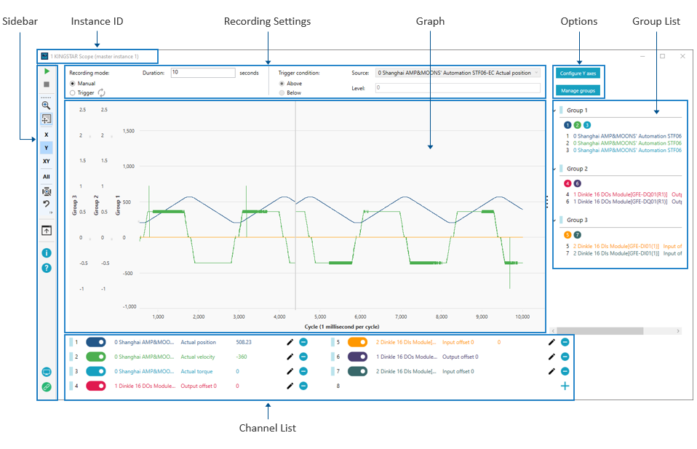This screenshot has width=697, height=449.
Task: Click the export upload icon in sidebar
Action: tap(47, 231)
